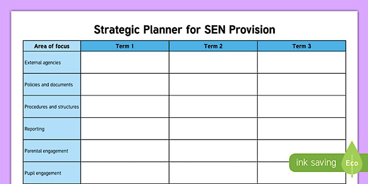
Task: Select the Term 2 column header
Action: (x=213, y=46)
